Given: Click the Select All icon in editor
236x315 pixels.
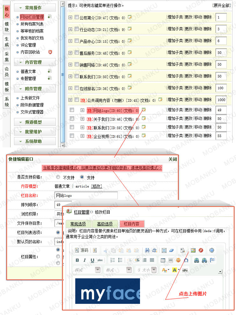Looking at the screenshot, I should (164, 250).
